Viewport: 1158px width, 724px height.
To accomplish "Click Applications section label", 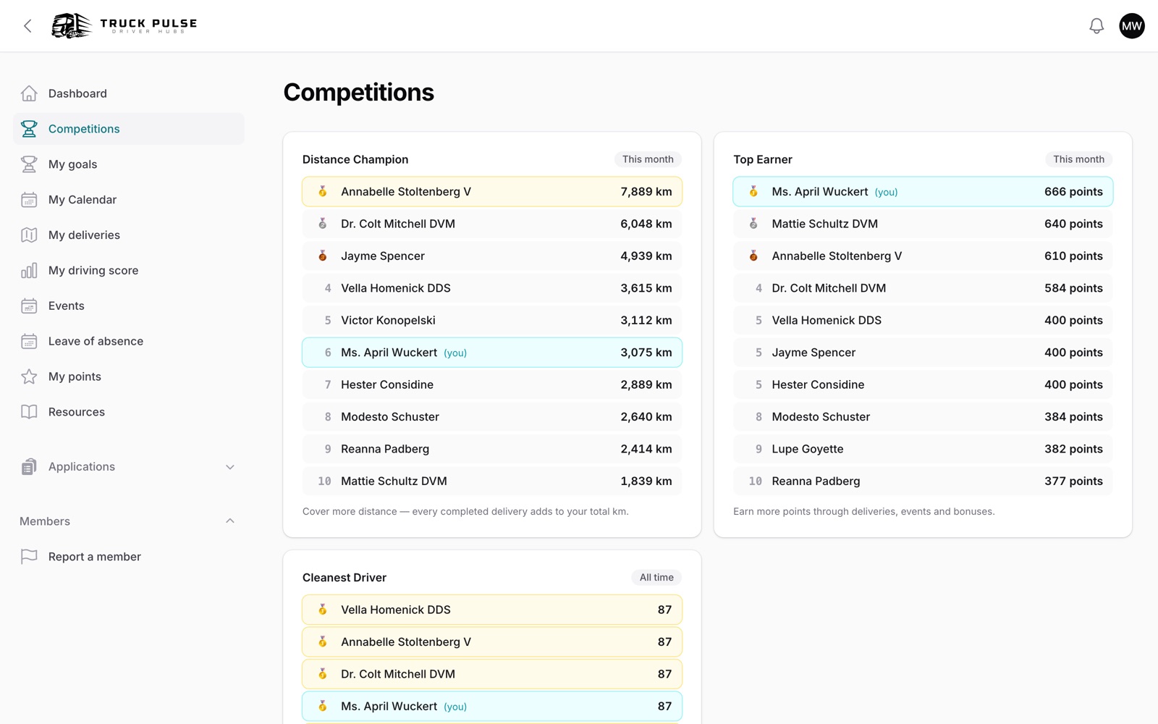I will [x=82, y=467].
